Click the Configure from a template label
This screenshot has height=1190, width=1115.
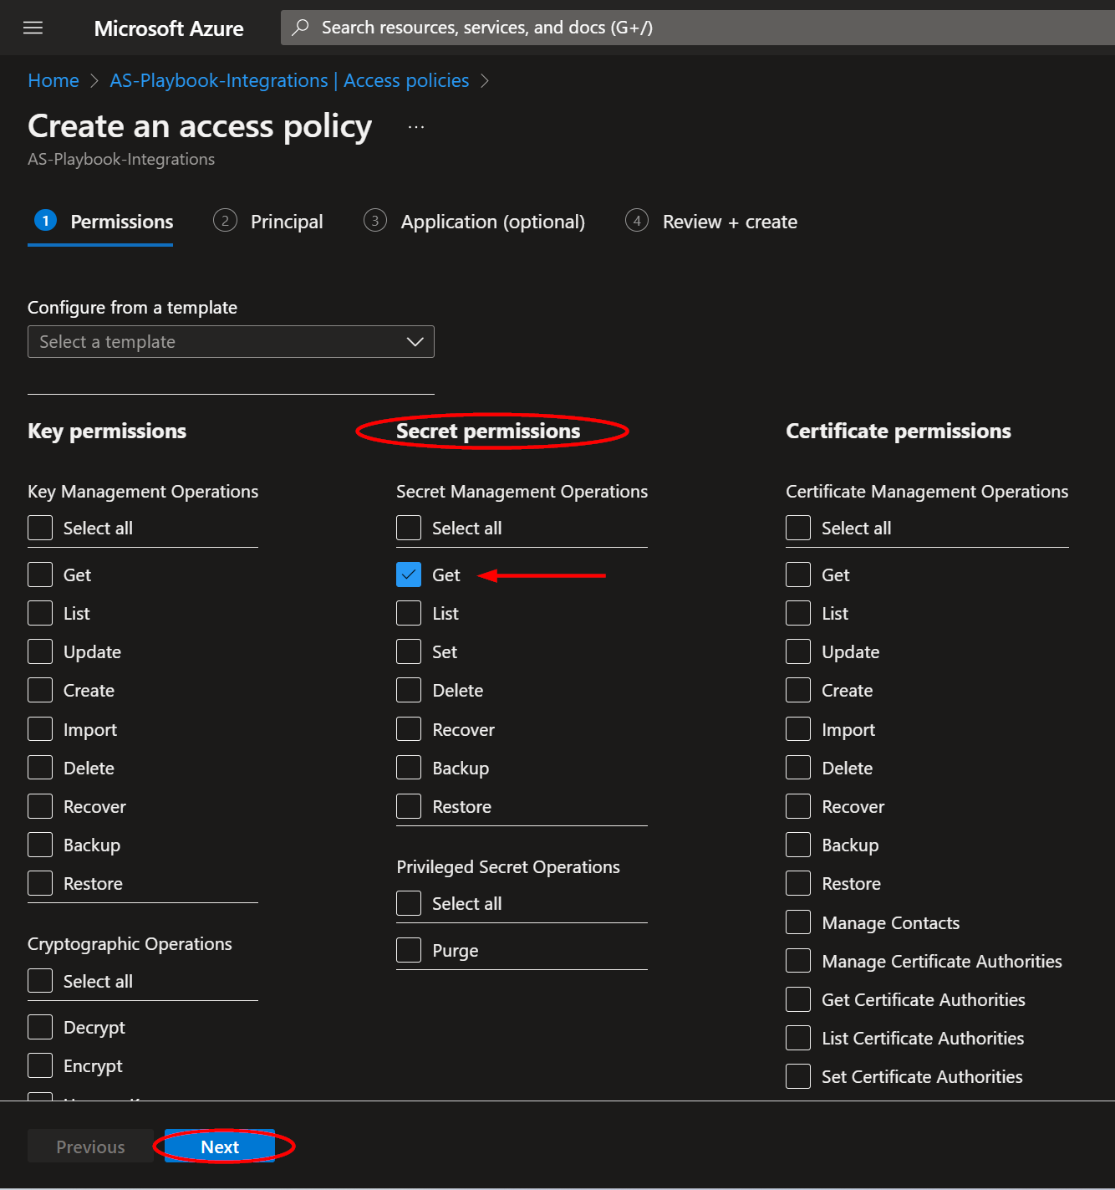tap(132, 308)
